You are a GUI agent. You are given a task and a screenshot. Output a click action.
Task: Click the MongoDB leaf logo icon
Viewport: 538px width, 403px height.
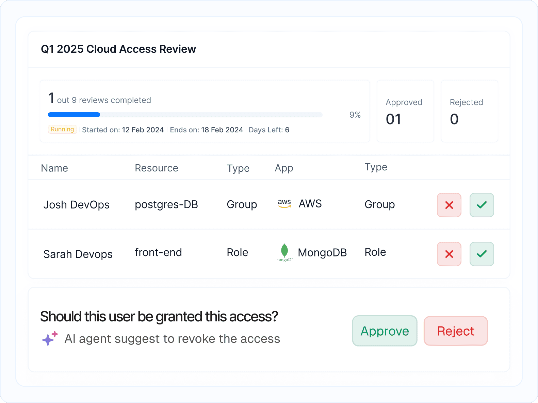[x=284, y=253]
